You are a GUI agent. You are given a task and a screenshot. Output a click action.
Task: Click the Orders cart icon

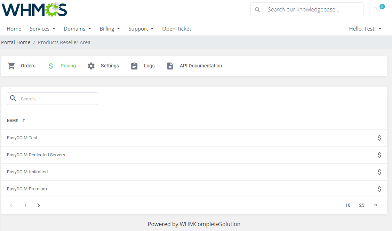coord(11,66)
